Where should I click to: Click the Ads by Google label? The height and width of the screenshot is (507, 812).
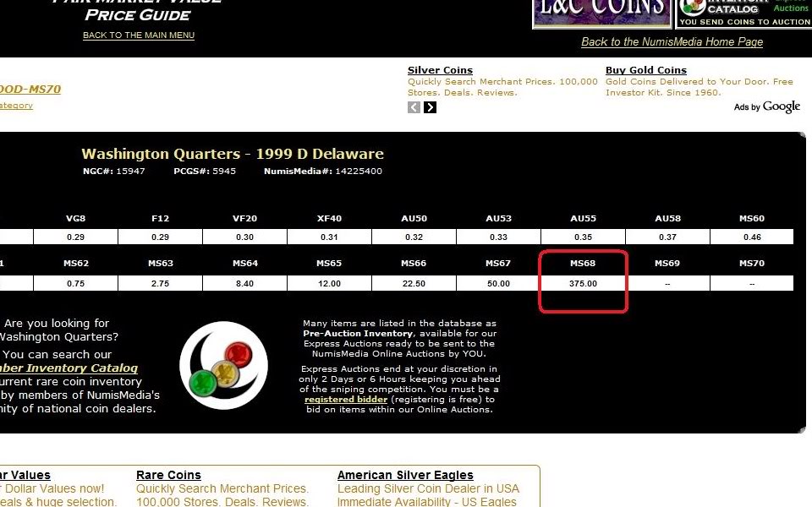coord(766,106)
